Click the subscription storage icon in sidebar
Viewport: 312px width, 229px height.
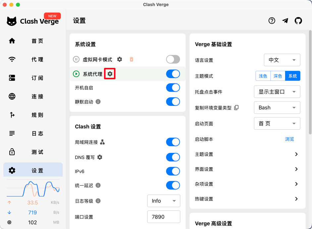pyautogui.click(x=12, y=78)
